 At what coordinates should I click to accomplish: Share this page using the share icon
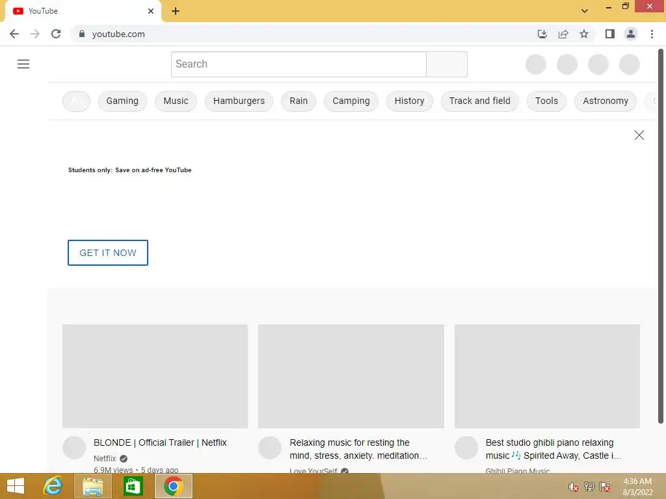[563, 34]
